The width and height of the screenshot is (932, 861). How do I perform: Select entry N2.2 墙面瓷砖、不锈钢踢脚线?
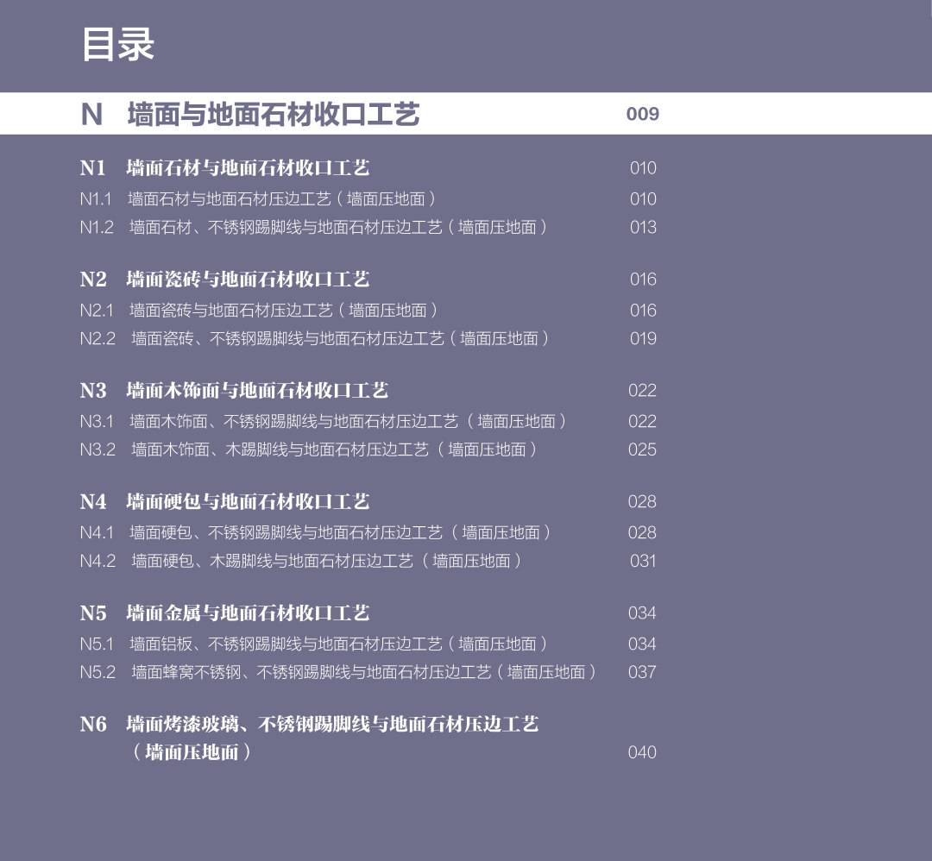coord(314,338)
